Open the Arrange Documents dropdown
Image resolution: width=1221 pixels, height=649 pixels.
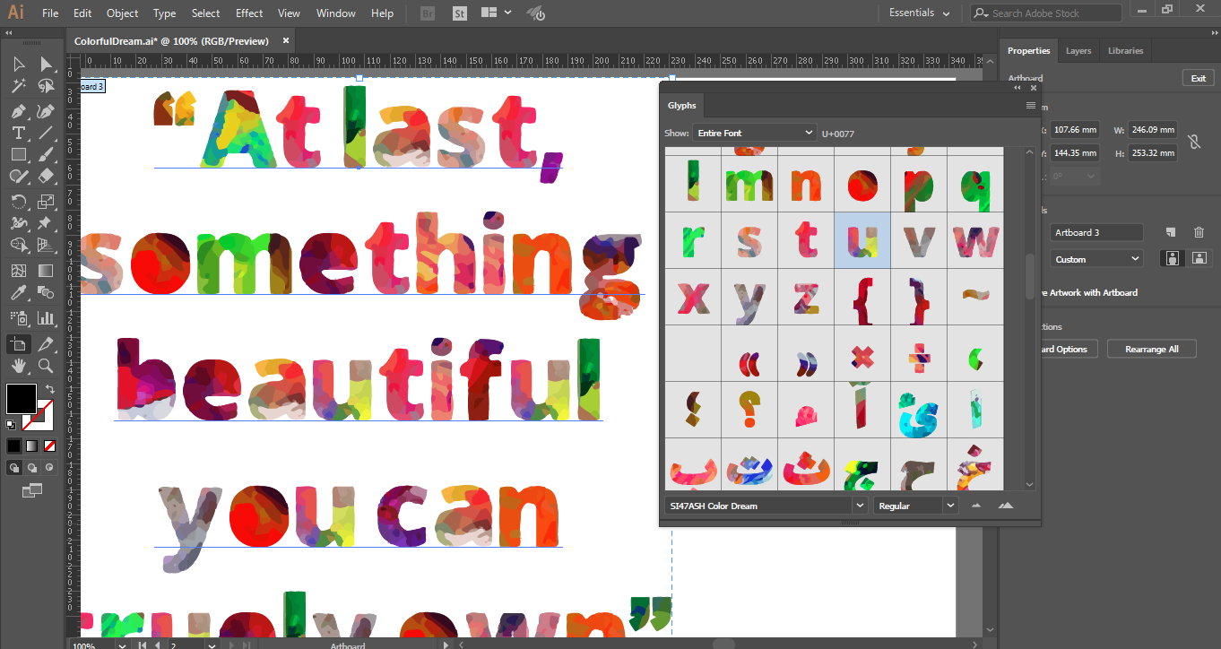496,13
